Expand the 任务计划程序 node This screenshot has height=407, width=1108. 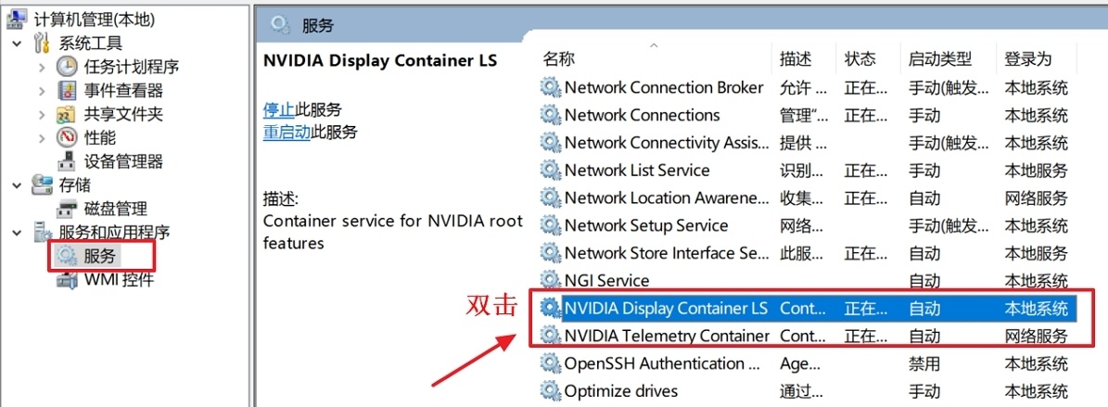[x=42, y=67]
